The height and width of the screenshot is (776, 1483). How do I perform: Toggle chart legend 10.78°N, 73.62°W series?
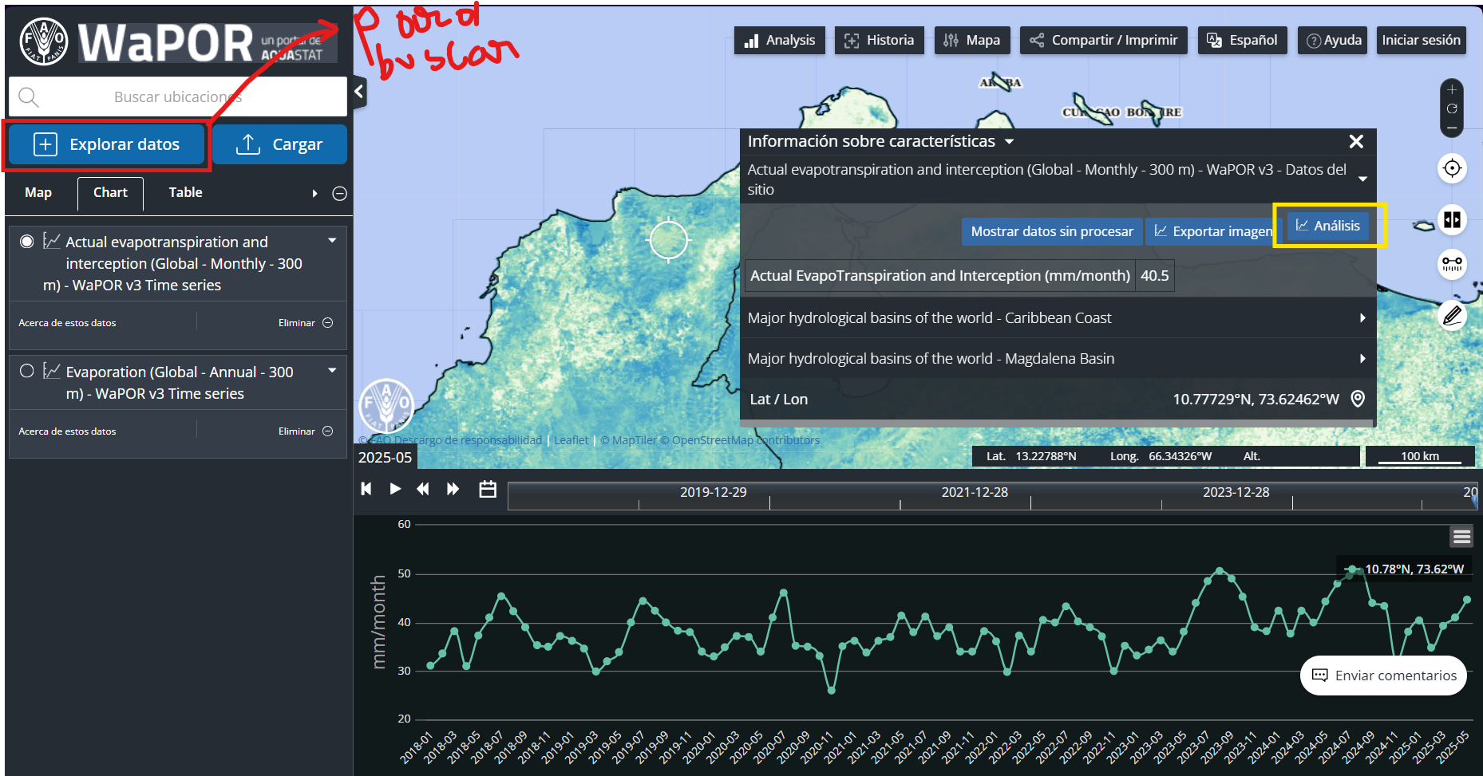click(1405, 569)
